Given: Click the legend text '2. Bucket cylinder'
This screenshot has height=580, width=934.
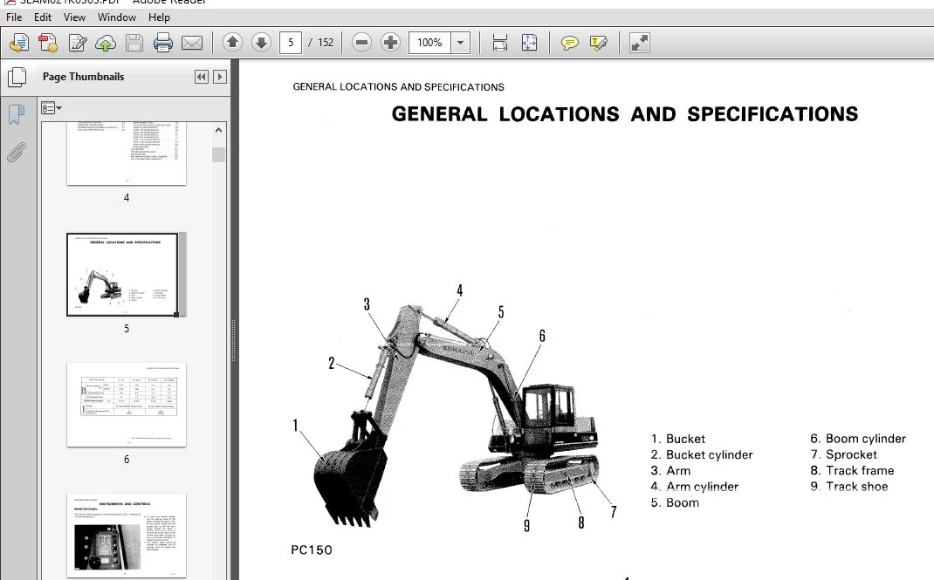Looking at the screenshot, I should point(702,455).
